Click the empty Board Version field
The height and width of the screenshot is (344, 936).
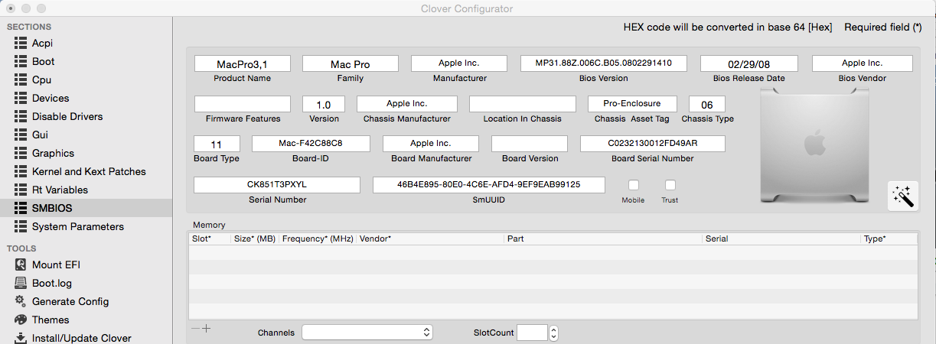530,144
